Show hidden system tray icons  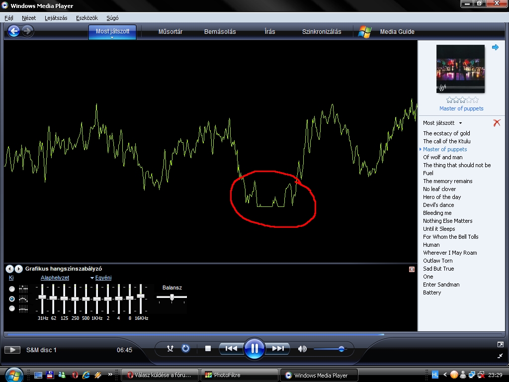click(x=445, y=375)
